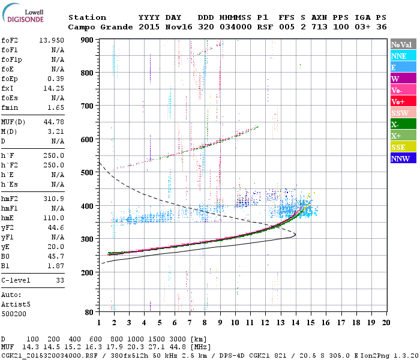Click the W purple legend swatch
The image size is (420, 360).
[403, 79]
